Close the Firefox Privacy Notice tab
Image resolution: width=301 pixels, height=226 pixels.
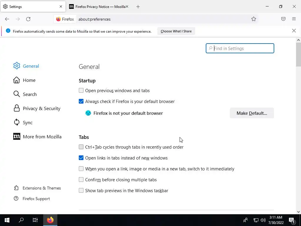pyautogui.click(x=127, y=6)
